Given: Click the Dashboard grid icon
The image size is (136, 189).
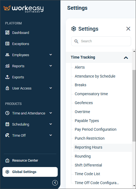Looking at the screenshot, I should tap(7, 33).
